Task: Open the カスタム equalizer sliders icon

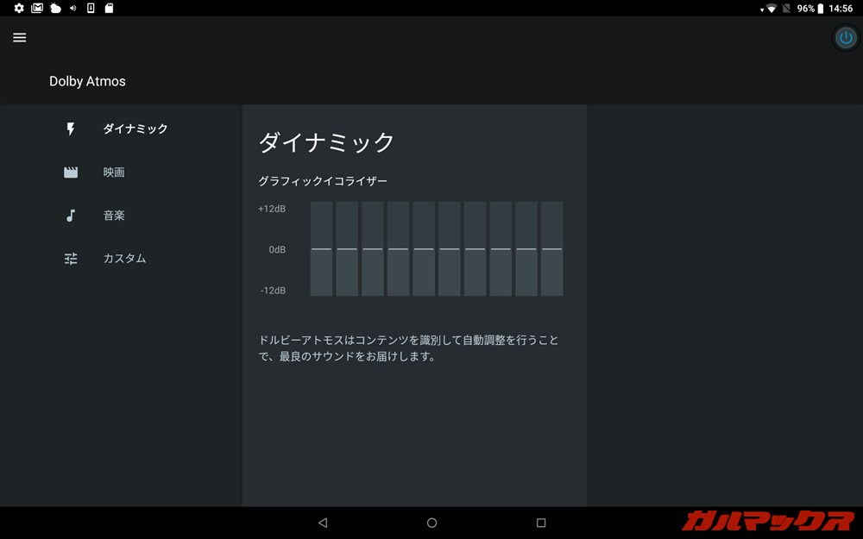Action: (71, 258)
